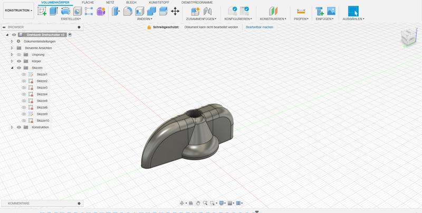Select the Fillet tool icon

(128, 11)
